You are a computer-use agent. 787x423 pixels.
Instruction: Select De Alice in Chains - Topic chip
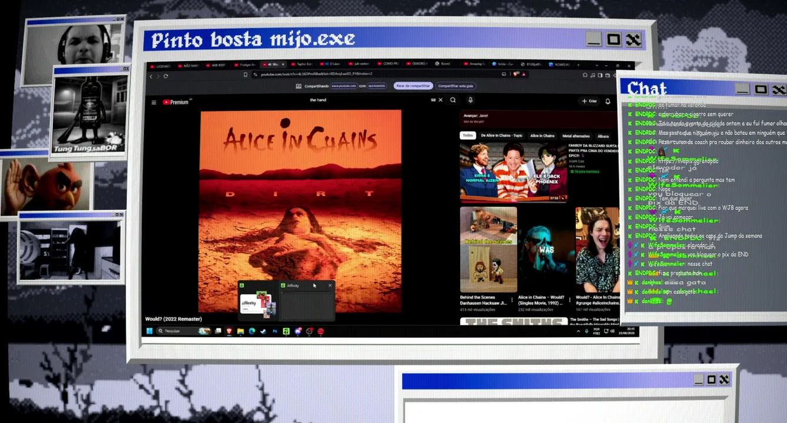[x=501, y=136]
